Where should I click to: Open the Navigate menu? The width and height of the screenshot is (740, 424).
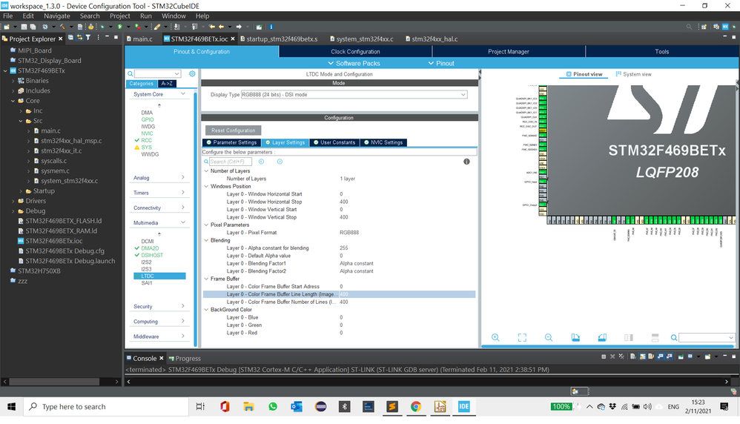coord(56,16)
